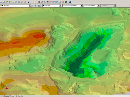Click the black color swatch beside Послою

point(44,6)
